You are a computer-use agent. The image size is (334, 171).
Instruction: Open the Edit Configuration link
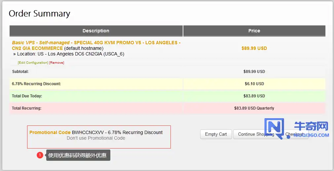click(33, 63)
